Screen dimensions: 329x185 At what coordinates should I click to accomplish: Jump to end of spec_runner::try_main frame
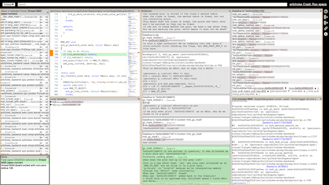point(46,58)
